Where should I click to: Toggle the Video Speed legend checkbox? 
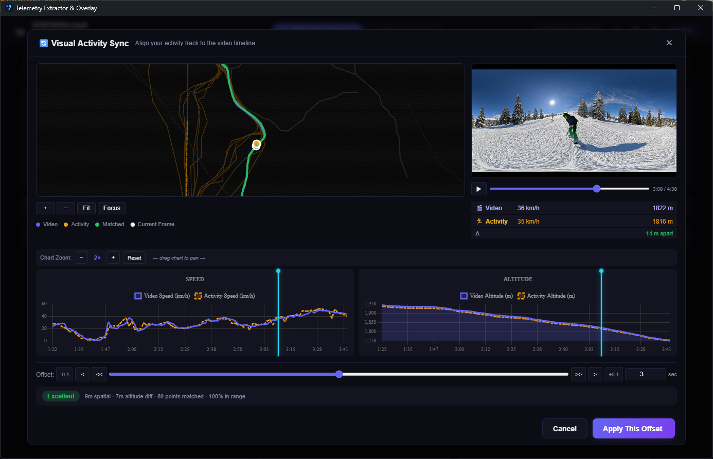138,296
